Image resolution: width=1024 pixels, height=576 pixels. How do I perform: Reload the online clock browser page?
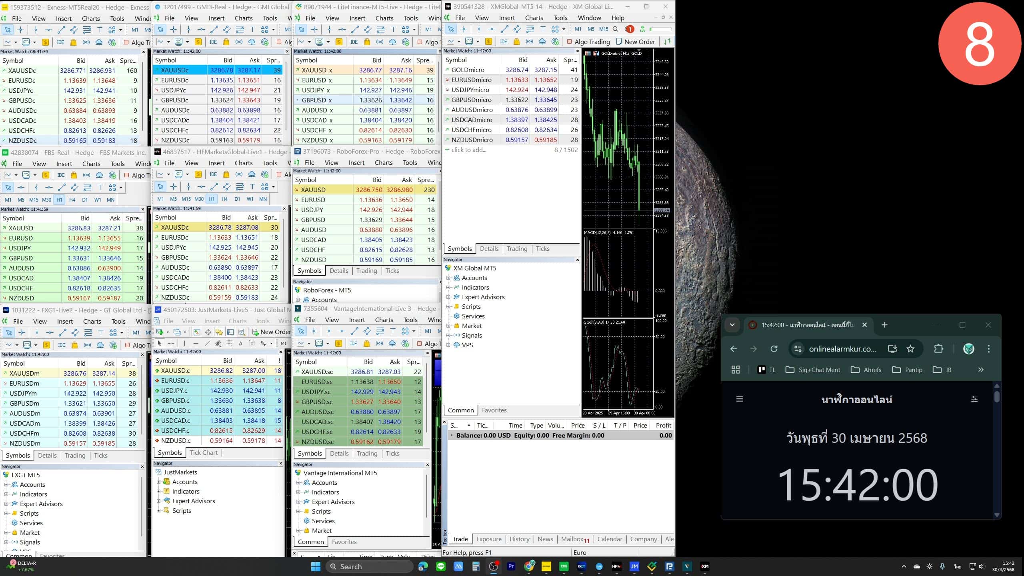coord(774,349)
